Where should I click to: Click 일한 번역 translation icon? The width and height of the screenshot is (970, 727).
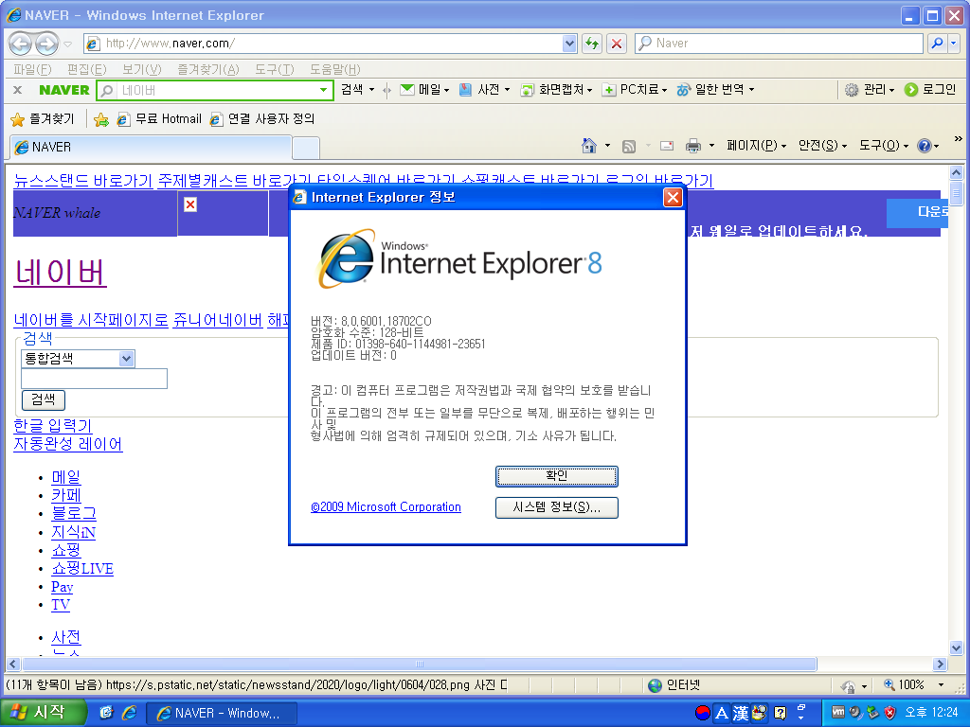coord(683,90)
